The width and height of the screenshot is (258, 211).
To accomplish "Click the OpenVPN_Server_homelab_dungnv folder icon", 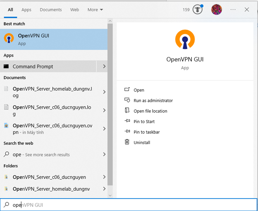I will 6,189.
